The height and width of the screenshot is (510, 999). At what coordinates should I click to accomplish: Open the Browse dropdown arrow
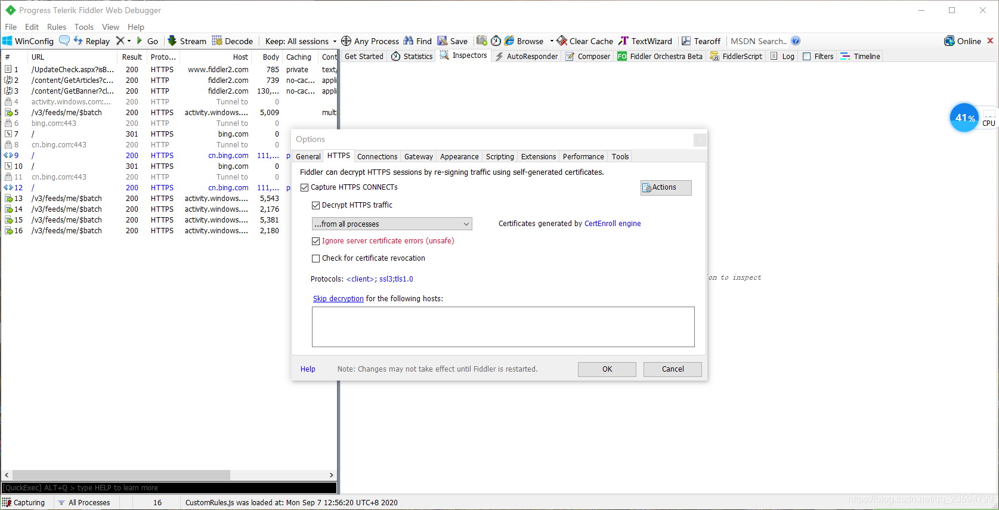tap(551, 41)
